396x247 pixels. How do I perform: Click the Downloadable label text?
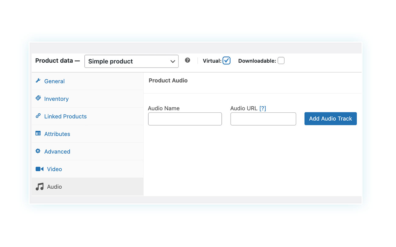[257, 61]
